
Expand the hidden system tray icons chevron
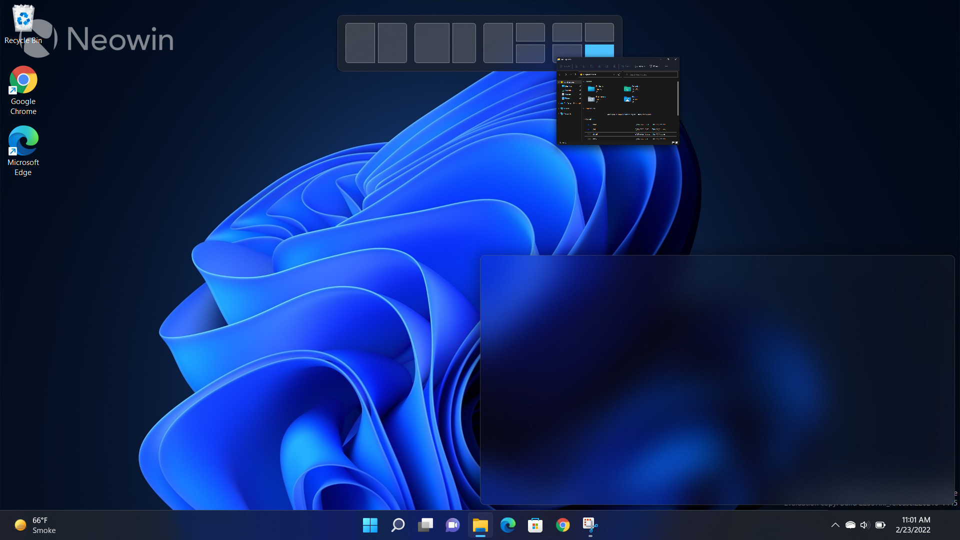click(835, 525)
